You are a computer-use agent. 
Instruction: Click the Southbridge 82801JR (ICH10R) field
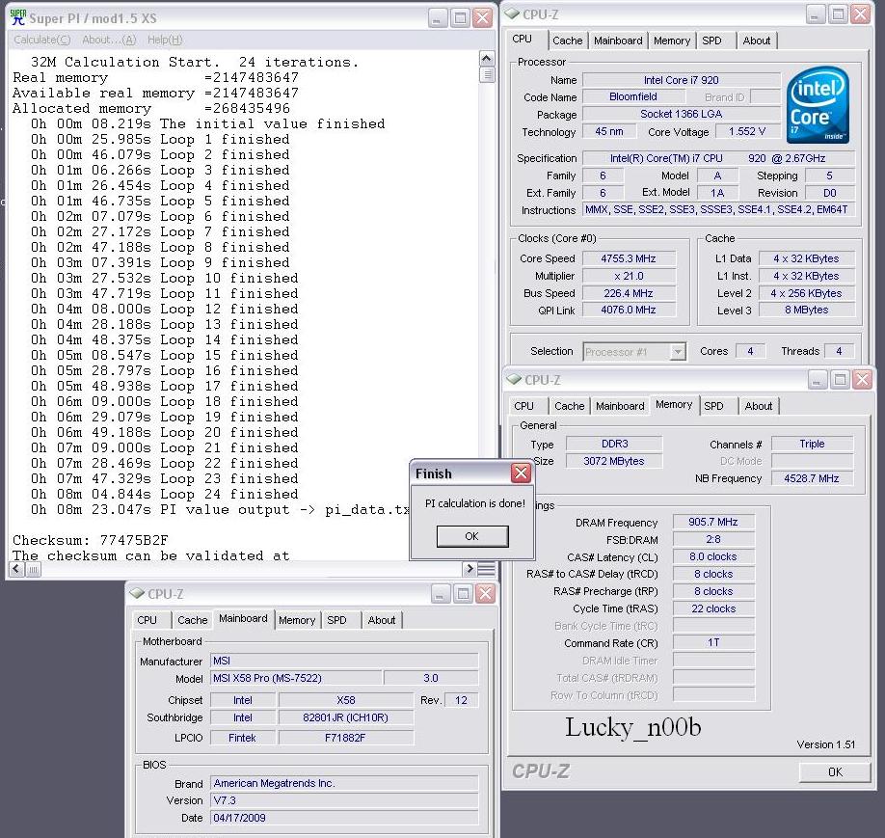pos(345,717)
